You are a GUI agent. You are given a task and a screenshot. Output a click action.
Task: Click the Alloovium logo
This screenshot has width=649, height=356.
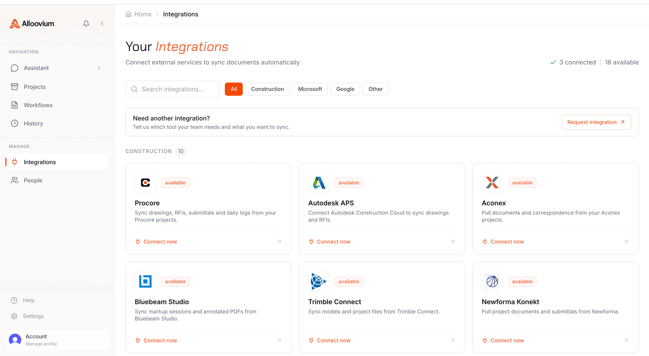pos(32,24)
